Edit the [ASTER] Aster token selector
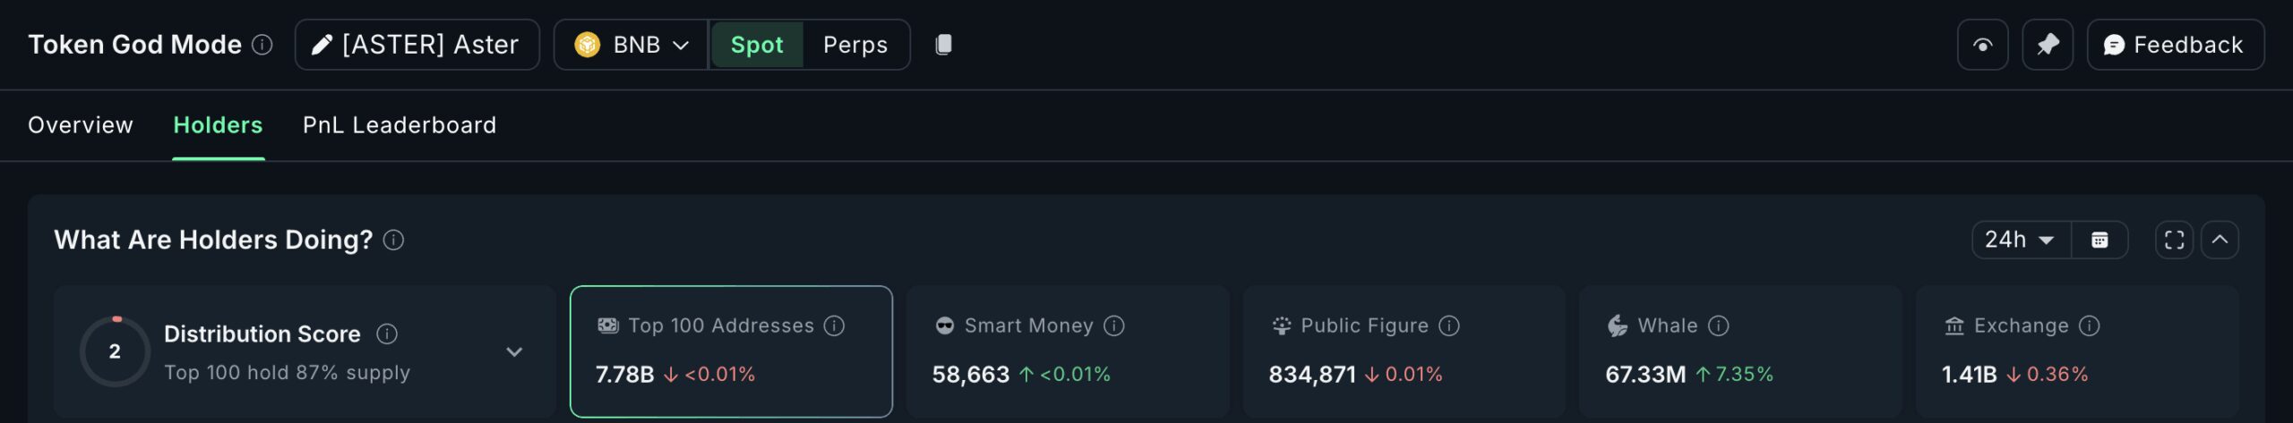Screen dimensions: 2293x423 [x=417, y=45]
